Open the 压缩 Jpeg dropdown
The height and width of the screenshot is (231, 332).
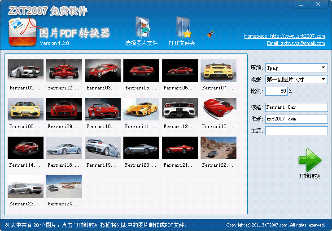coord(297,68)
